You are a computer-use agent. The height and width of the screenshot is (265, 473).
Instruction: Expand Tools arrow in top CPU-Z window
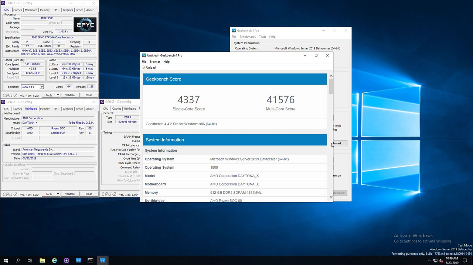(58, 95)
